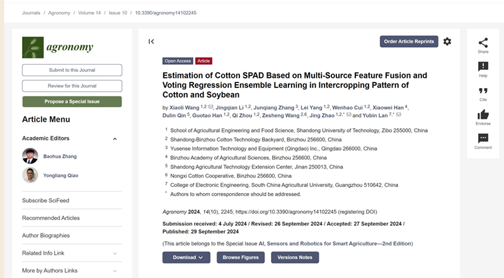Click the Cite quotation icon
Screen dimensions: 504x278
tap(483, 90)
